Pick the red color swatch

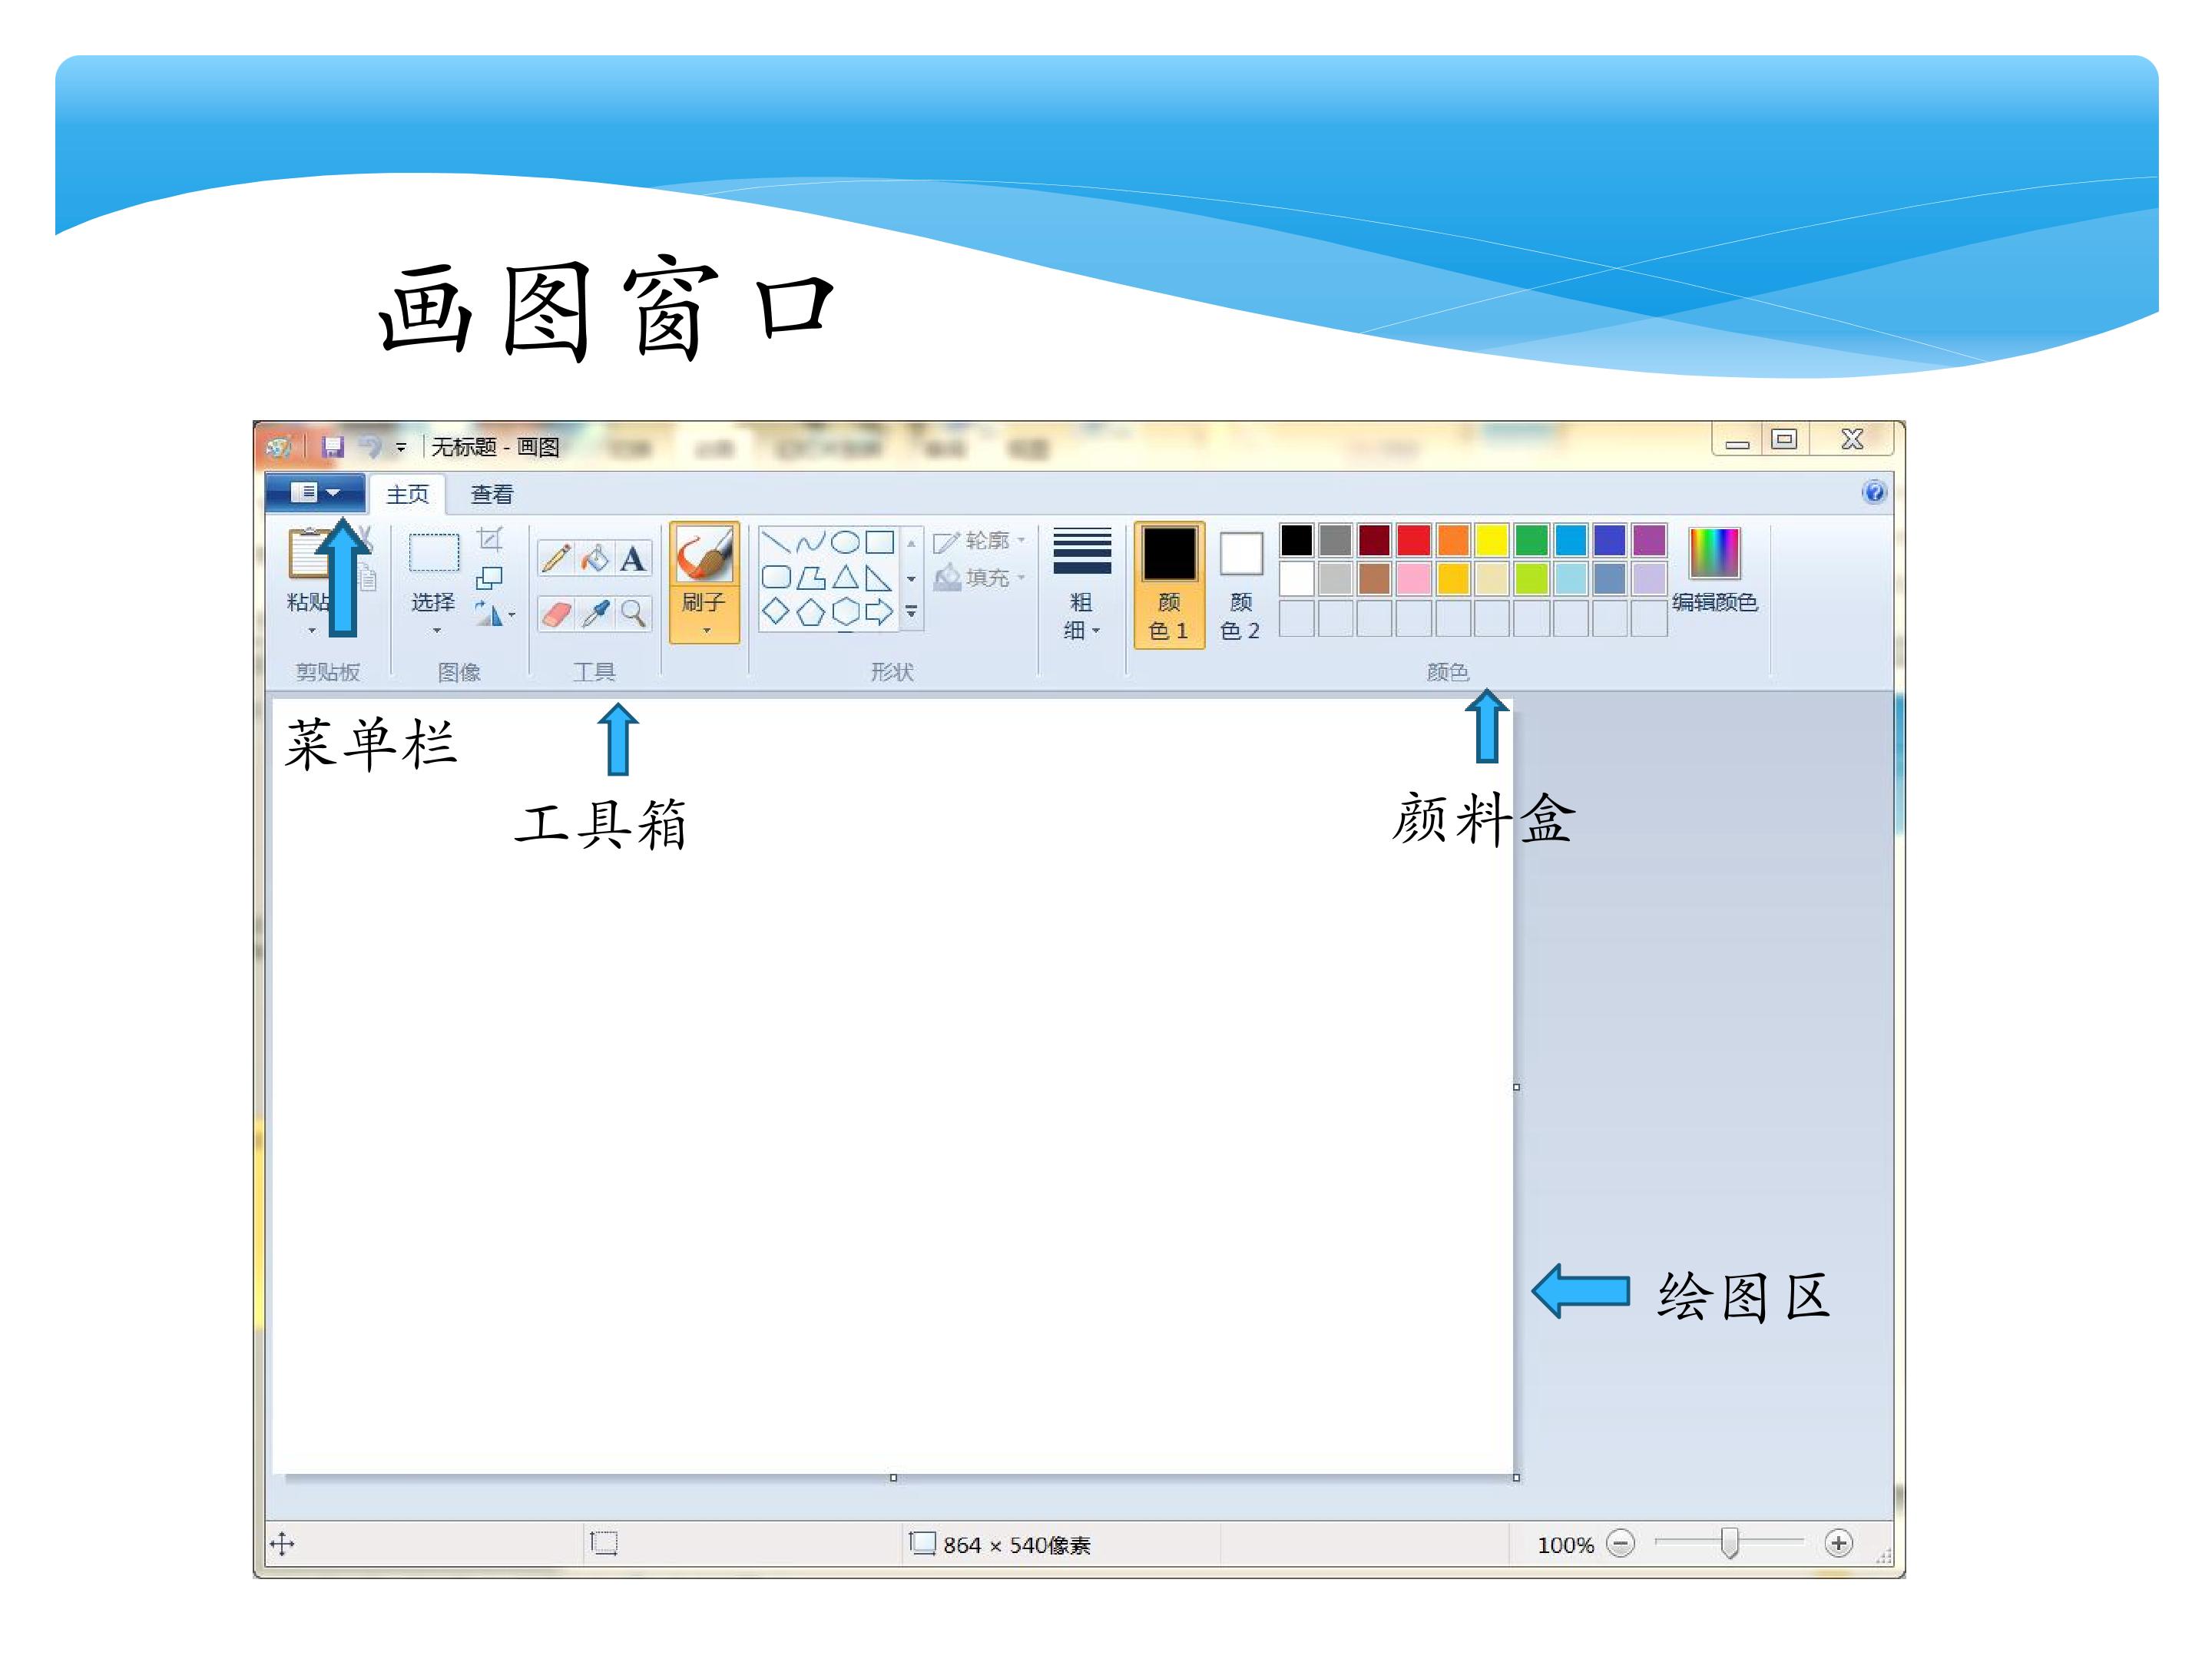[1413, 540]
